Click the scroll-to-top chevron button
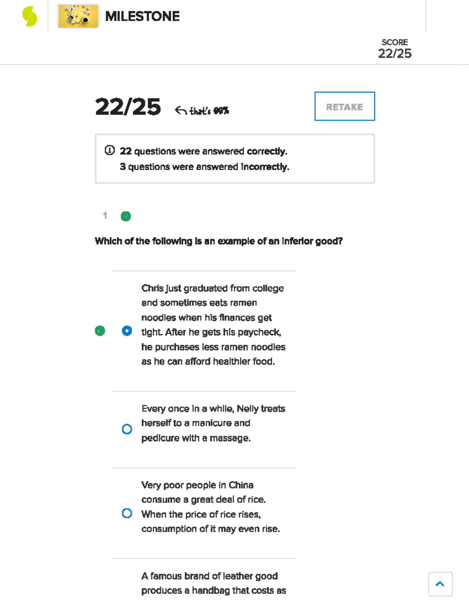This screenshot has width=469, height=607. [440, 584]
